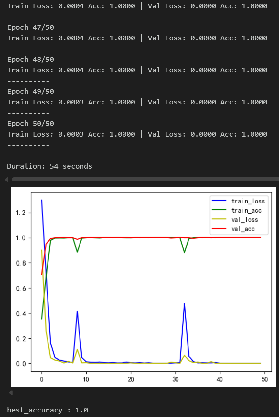Click the "best_accuracy : 1.0" output text
Viewport: 279px width, 417px height.
click(x=48, y=410)
